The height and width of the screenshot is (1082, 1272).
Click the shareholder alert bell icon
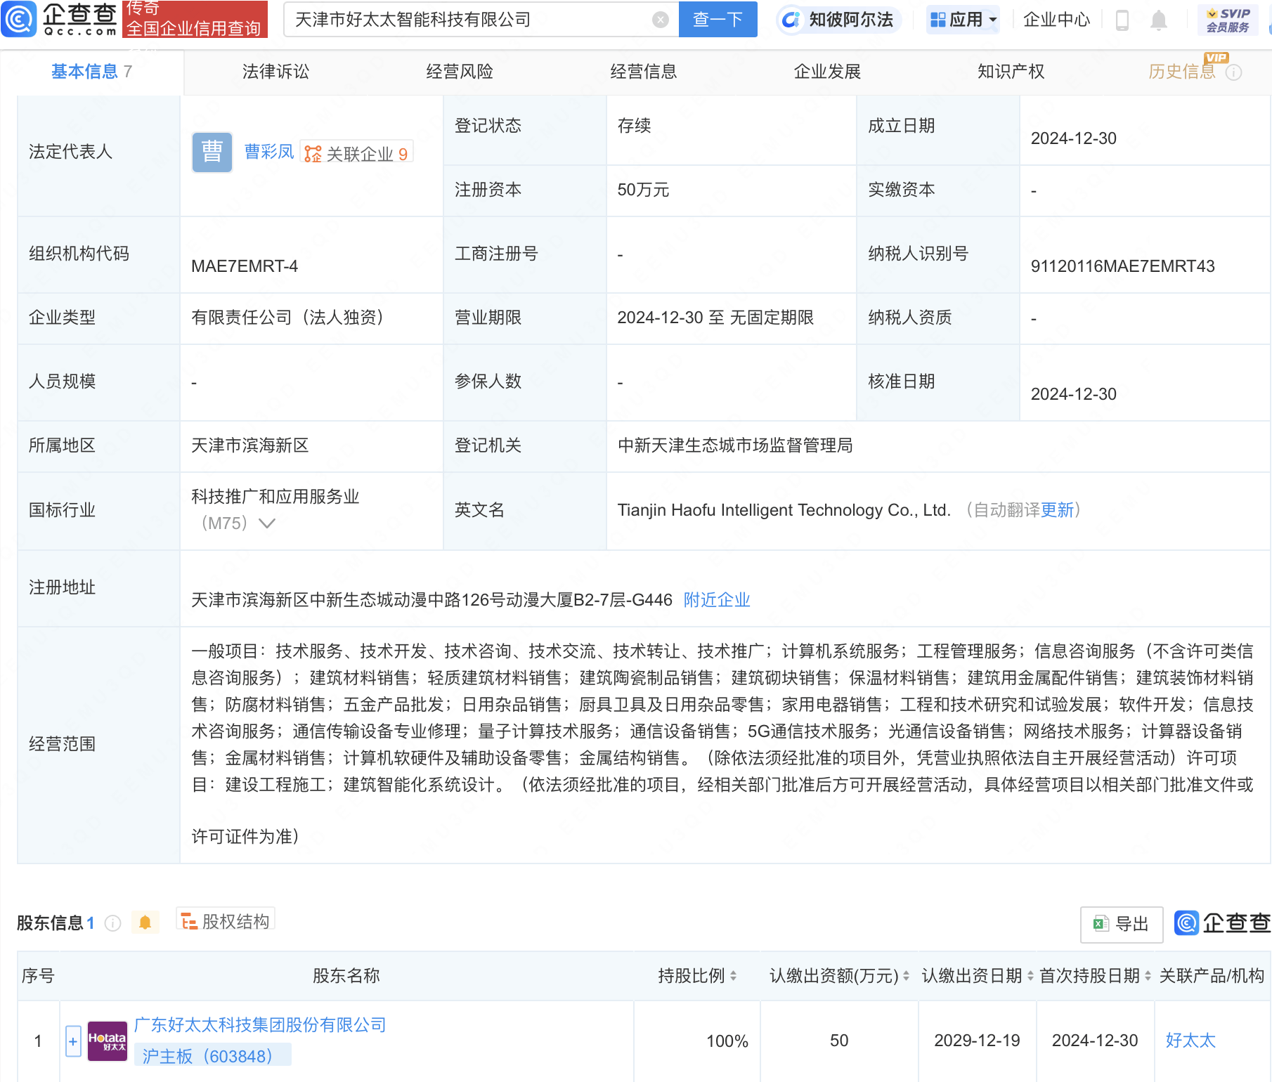(145, 923)
